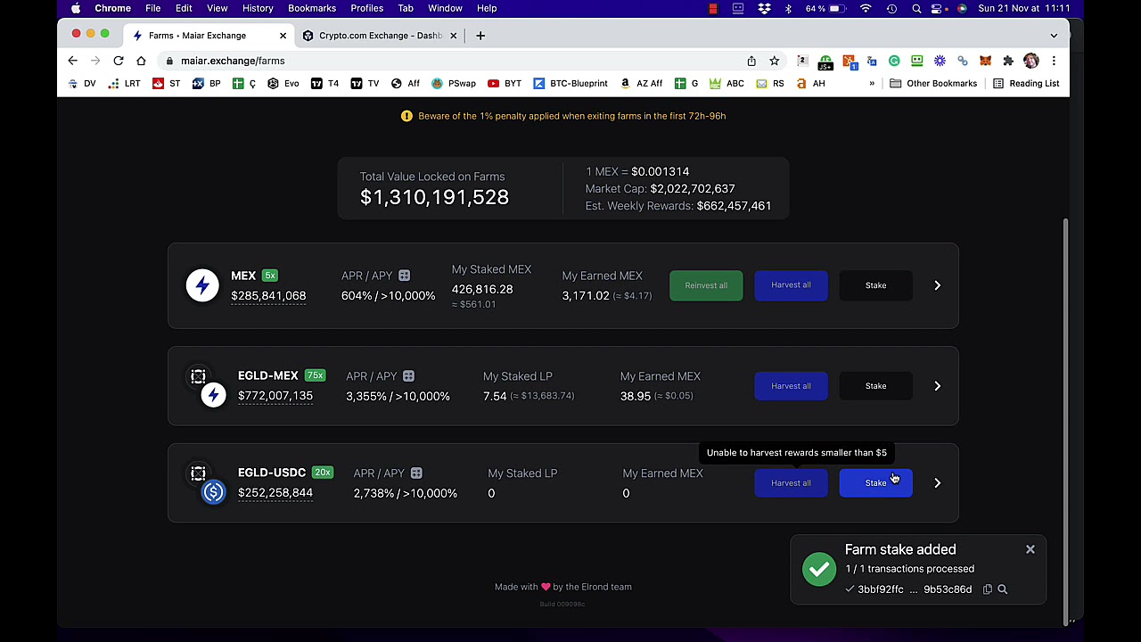Expand EGLD-USDC farm row chevron

[x=937, y=483]
